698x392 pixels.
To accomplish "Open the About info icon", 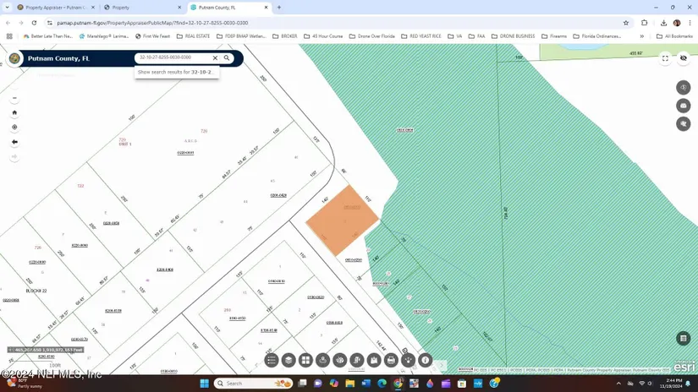I will pos(426,361).
